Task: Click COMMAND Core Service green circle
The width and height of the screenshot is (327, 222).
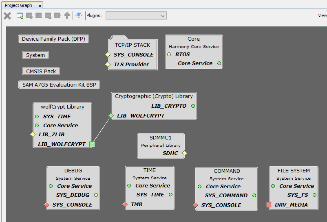Action: click(x=199, y=186)
